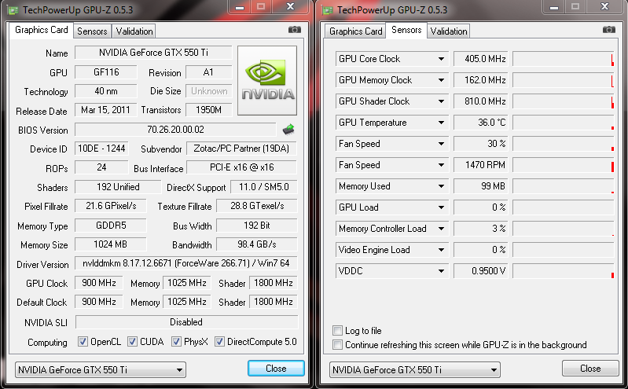The image size is (628, 389).
Task: Click the Device ID value 10DE - 1244
Action: pos(101,149)
